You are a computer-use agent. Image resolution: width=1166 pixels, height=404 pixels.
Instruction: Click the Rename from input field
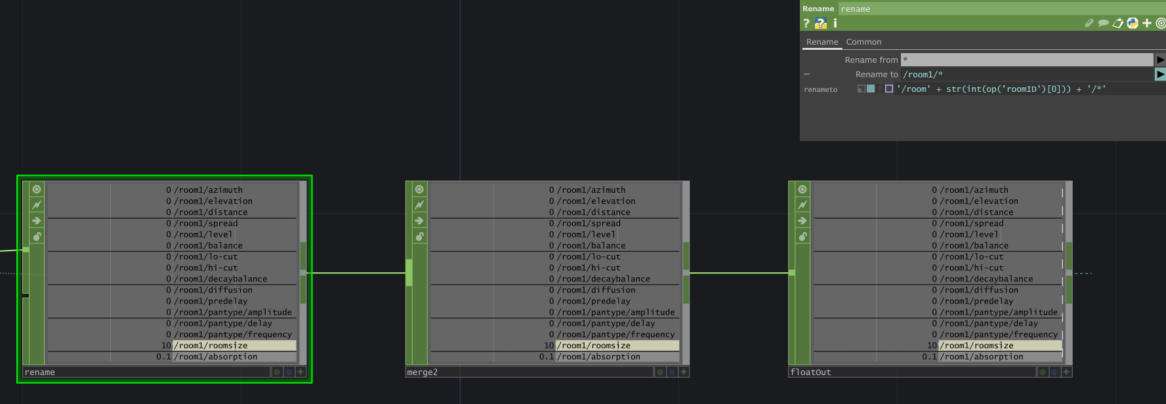pyautogui.click(x=1027, y=60)
